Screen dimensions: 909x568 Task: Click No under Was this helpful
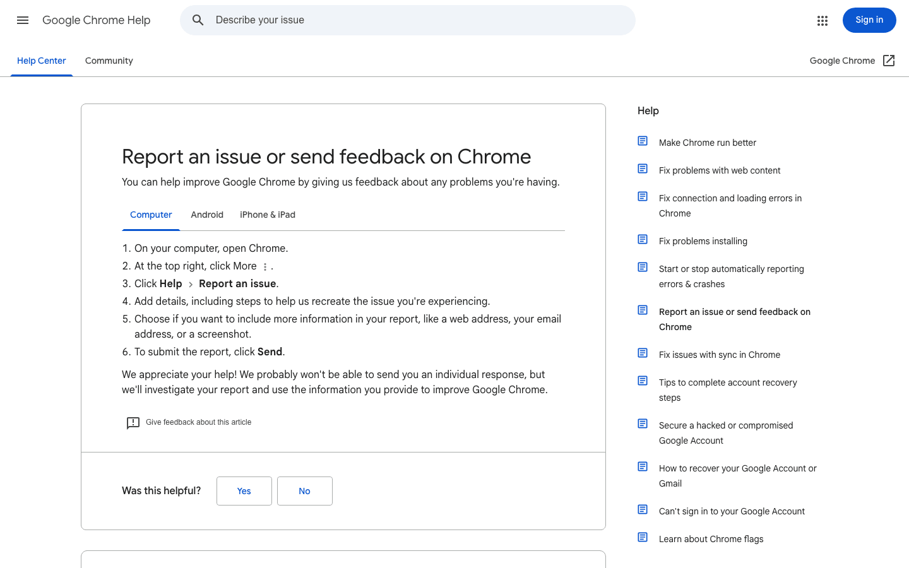[x=304, y=490]
